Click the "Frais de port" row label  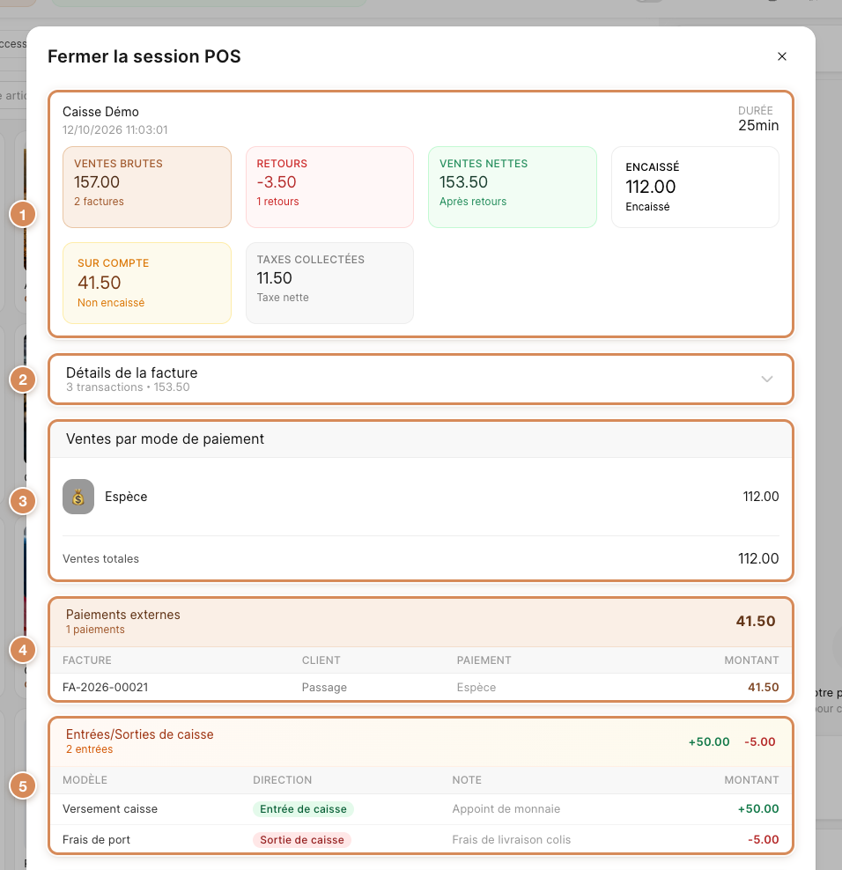(97, 840)
